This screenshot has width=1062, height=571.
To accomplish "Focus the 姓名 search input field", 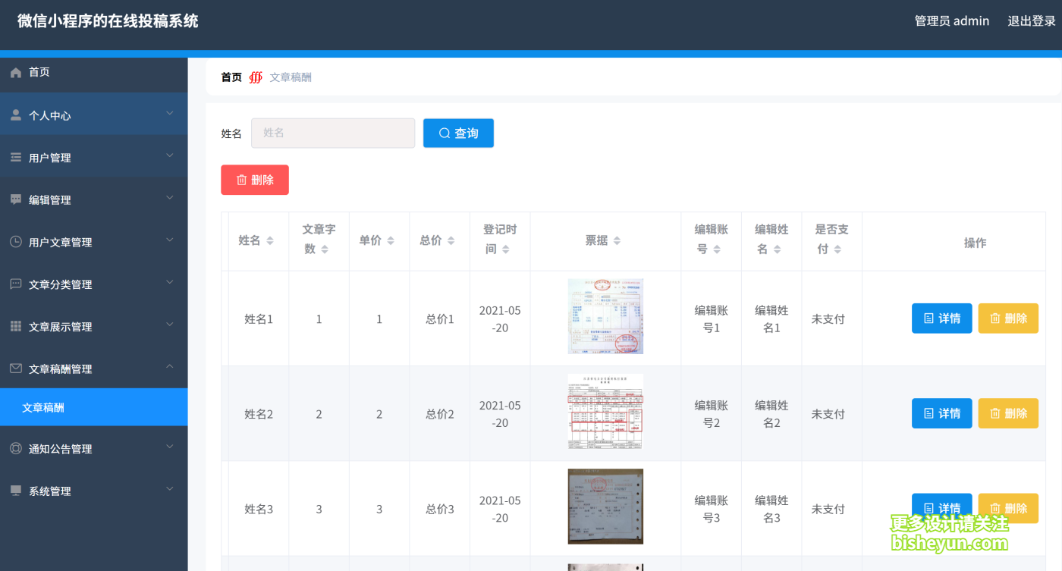I will pos(333,133).
